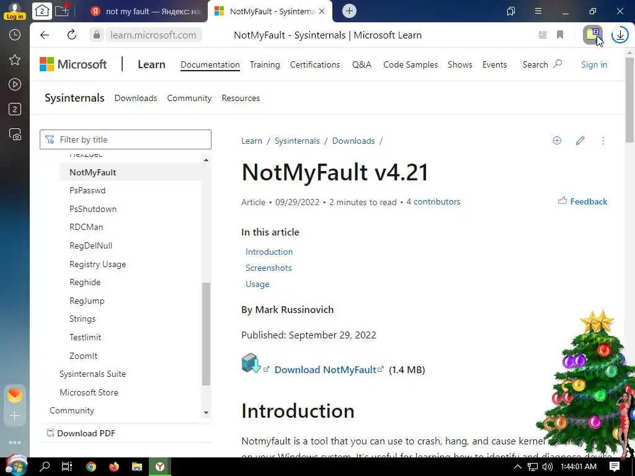This screenshot has height=476, width=635.
Task: Click the Sysinternals breadcrumb link
Action: pos(297,141)
